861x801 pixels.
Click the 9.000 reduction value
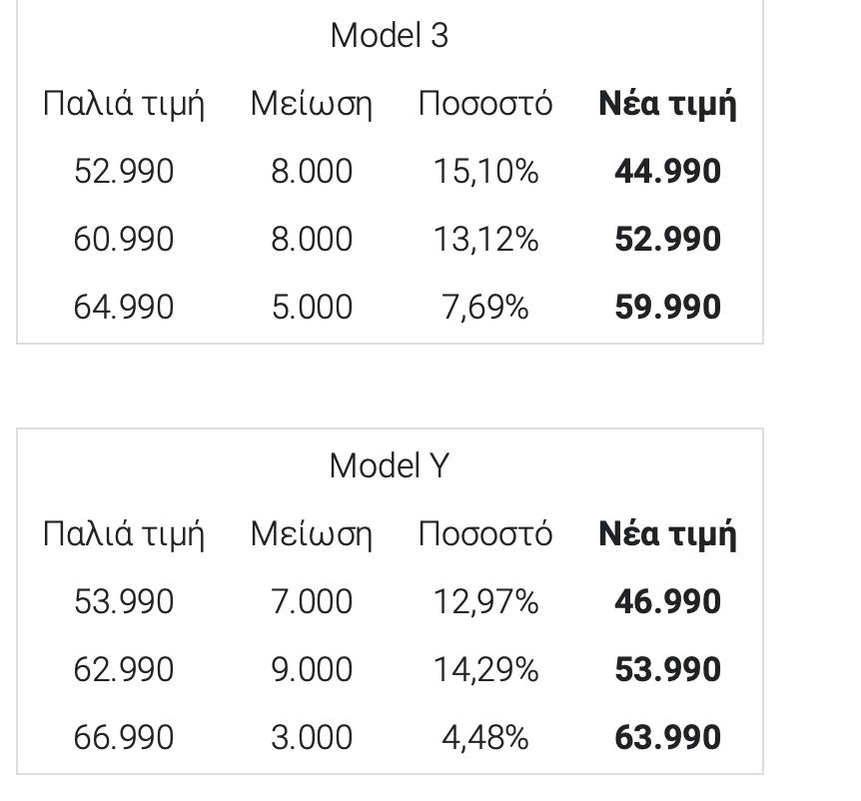(x=312, y=670)
